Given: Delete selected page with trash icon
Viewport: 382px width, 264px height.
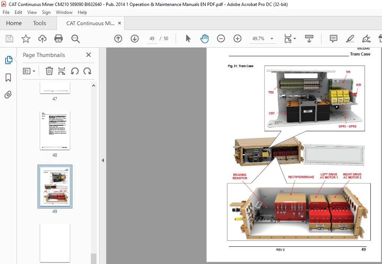Looking at the screenshot, I should click(49, 71).
